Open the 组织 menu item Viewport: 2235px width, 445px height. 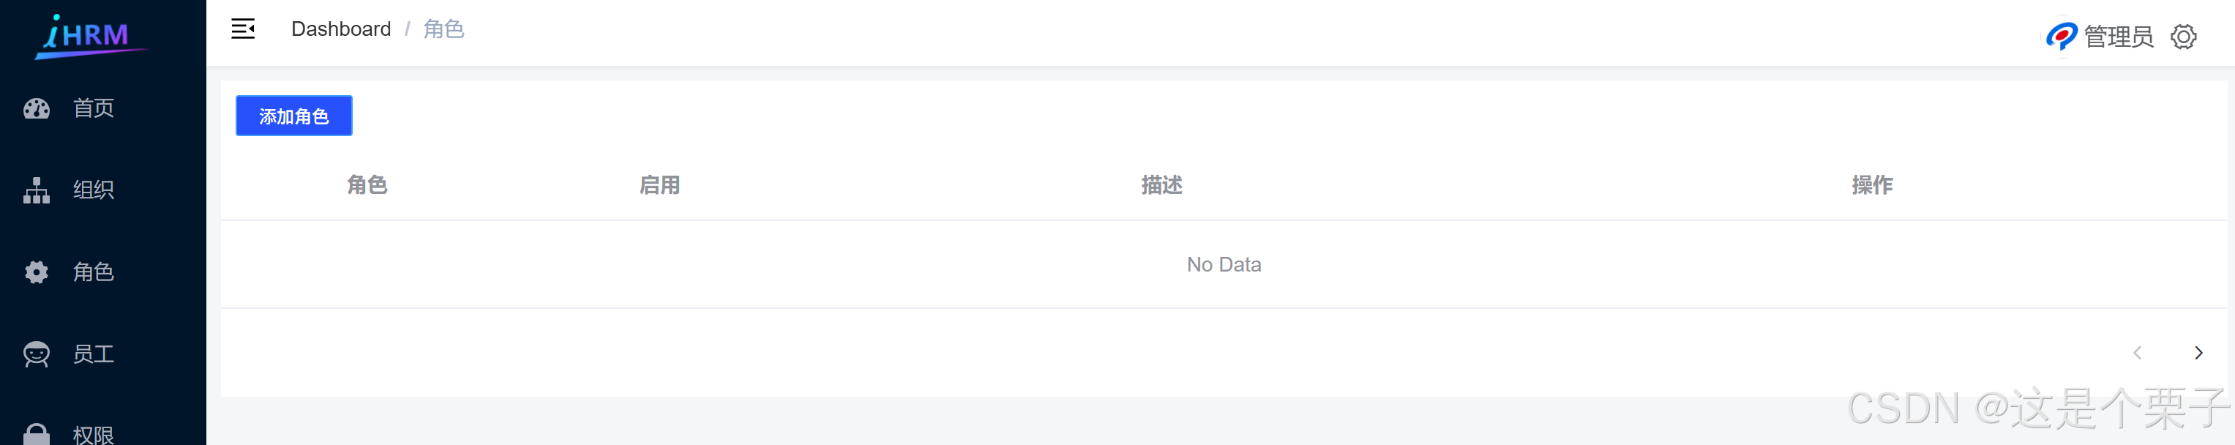(x=103, y=190)
